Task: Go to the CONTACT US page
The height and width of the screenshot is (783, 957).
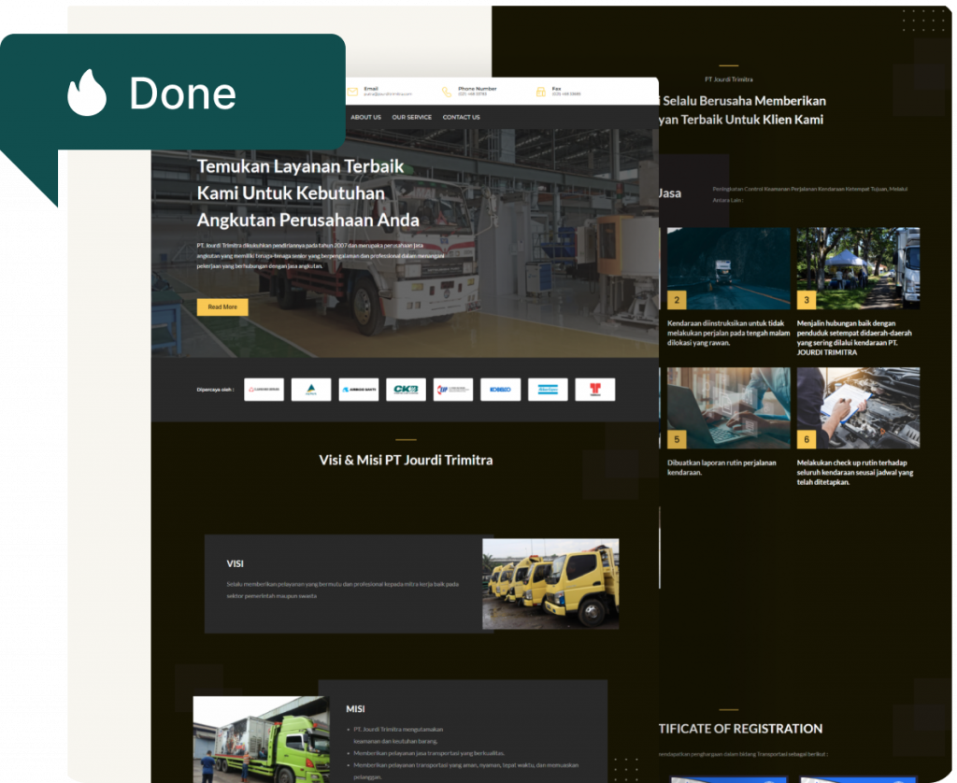Action: tap(461, 118)
